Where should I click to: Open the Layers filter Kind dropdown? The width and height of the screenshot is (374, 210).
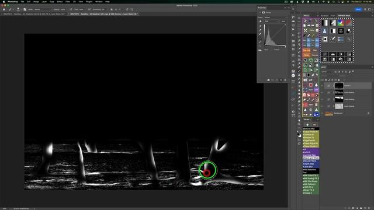point(327,72)
